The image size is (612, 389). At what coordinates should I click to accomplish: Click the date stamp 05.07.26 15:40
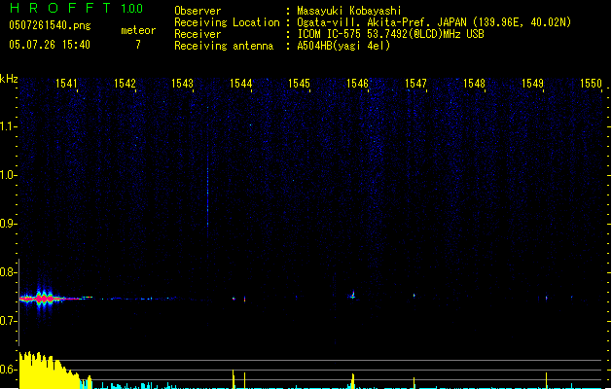pyautogui.click(x=50, y=45)
